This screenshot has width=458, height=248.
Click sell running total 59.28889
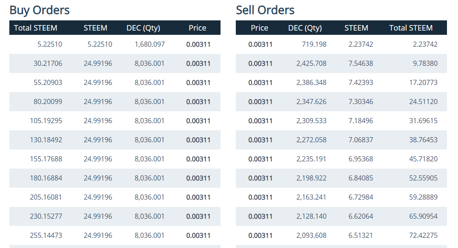click(x=423, y=197)
